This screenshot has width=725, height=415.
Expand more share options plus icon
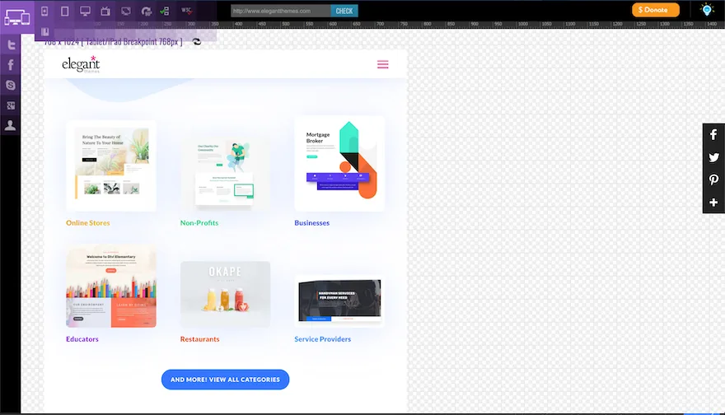pyautogui.click(x=713, y=203)
